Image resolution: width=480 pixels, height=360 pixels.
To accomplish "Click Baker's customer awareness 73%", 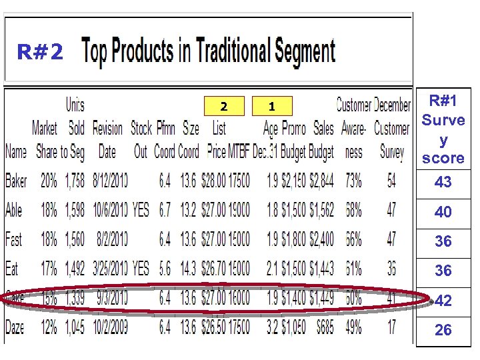I will 353,180.
